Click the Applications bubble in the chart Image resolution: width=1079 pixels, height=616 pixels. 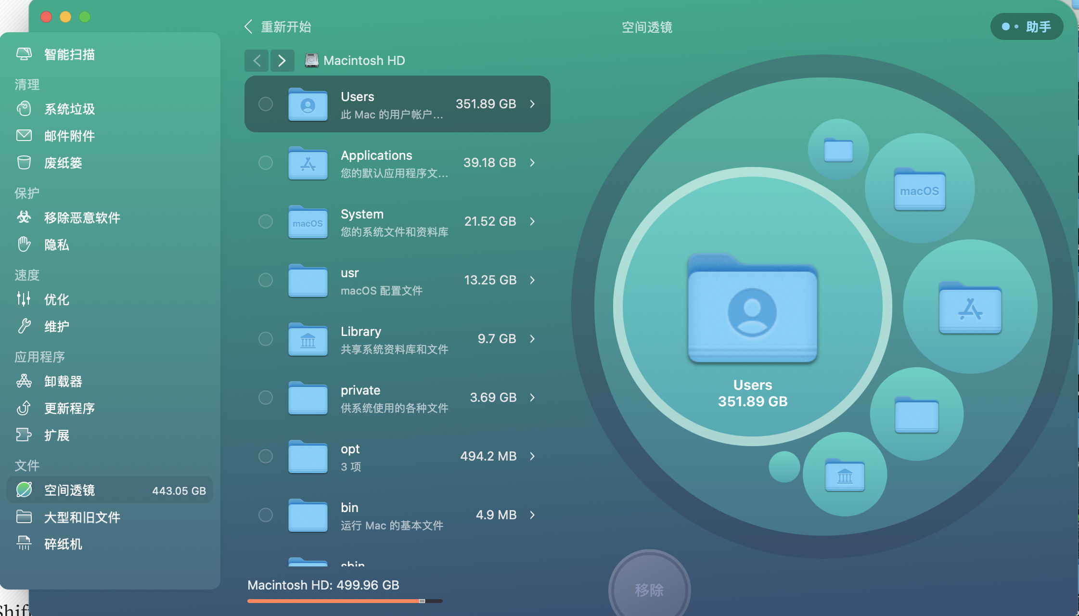(x=970, y=307)
